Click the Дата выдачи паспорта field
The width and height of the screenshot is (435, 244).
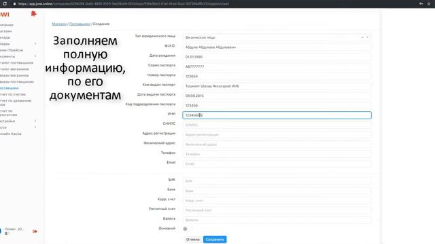[277, 96]
